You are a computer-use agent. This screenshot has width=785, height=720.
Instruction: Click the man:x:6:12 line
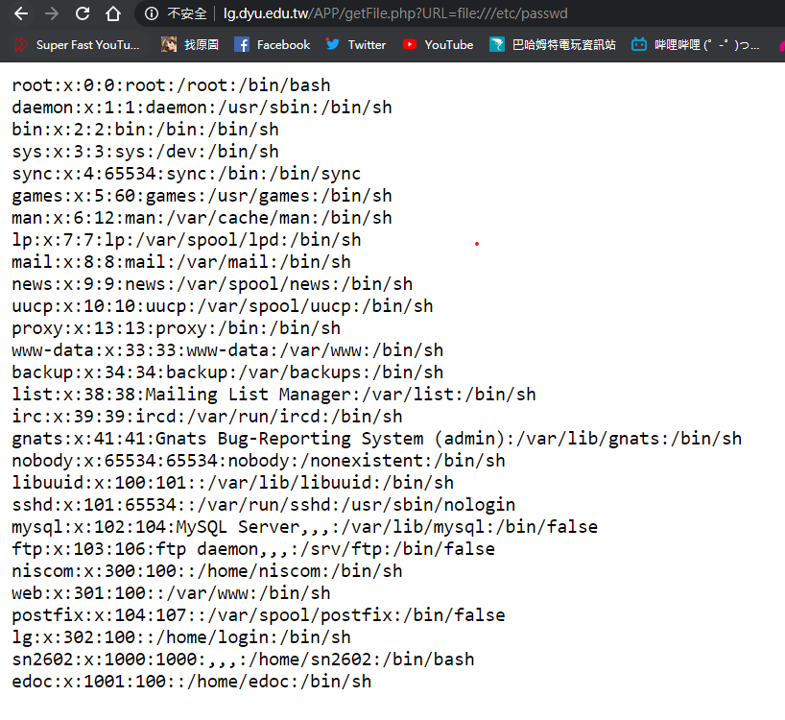click(202, 218)
